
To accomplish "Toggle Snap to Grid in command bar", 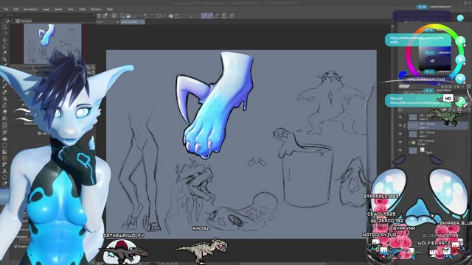I will coord(216,16).
